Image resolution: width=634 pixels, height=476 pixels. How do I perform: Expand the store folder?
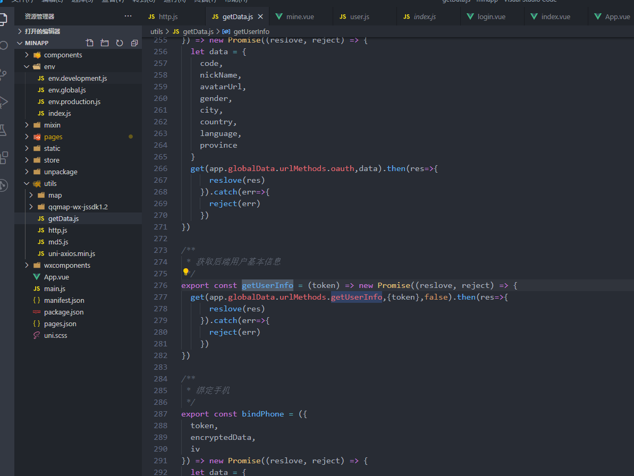78,160
